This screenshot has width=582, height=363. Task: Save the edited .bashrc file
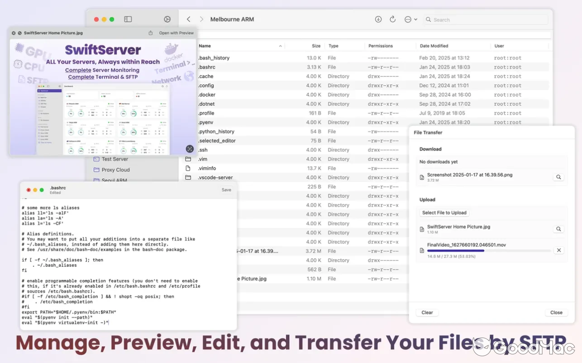[x=226, y=190]
